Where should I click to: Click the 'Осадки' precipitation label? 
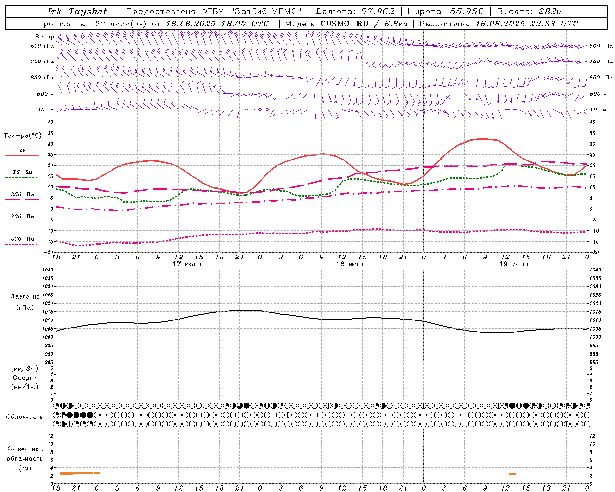pyautogui.click(x=25, y=378)
